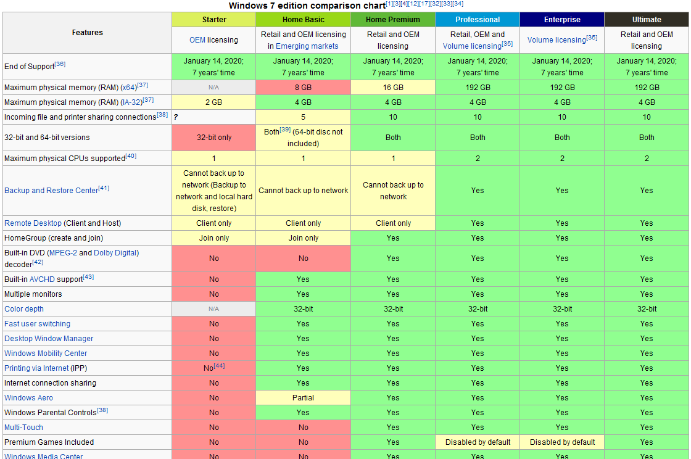Image resolution: width=691 pixels, height=459 pixels.
Task: Click the Home Basic column header
Action: pyautogui.click(x=303, y=19)
